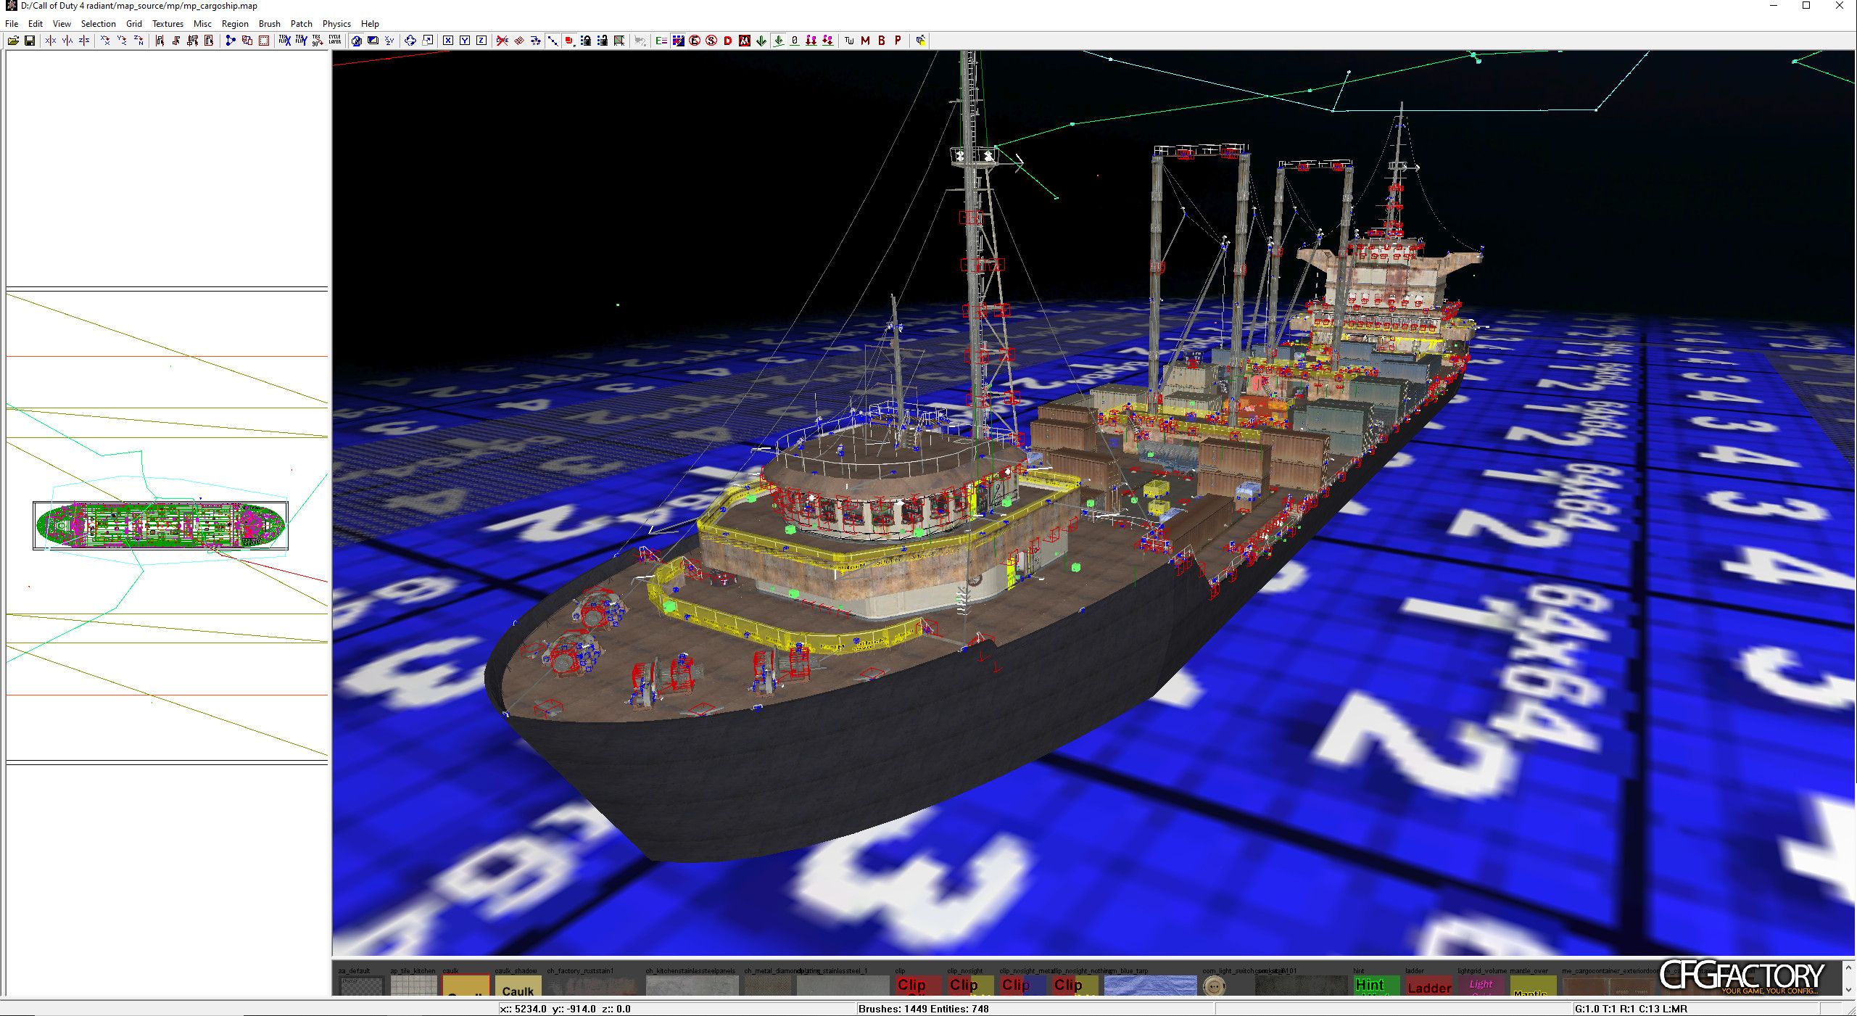The image size is (1857, 1016).
Task: Click the blue four-arrow cycle icon
Action: (410, 41)
